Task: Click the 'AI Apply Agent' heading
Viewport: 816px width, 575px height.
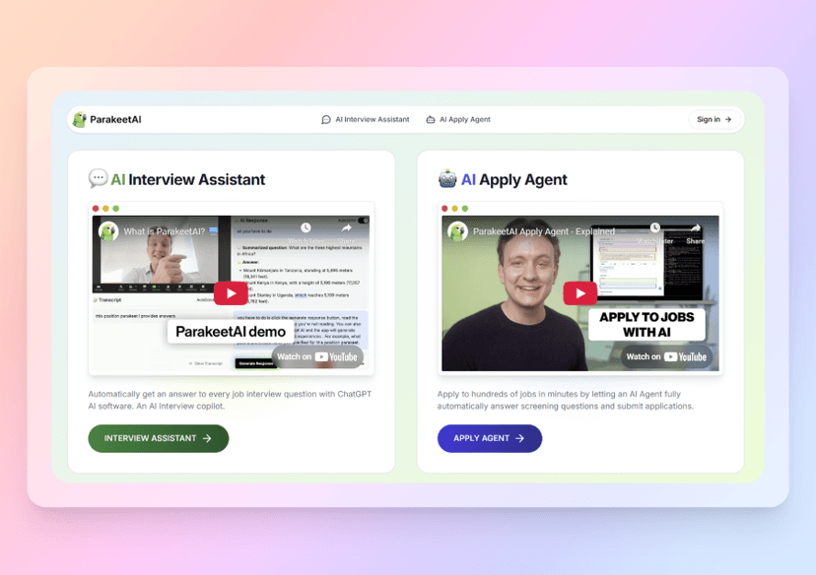Action: pos(513,179)
